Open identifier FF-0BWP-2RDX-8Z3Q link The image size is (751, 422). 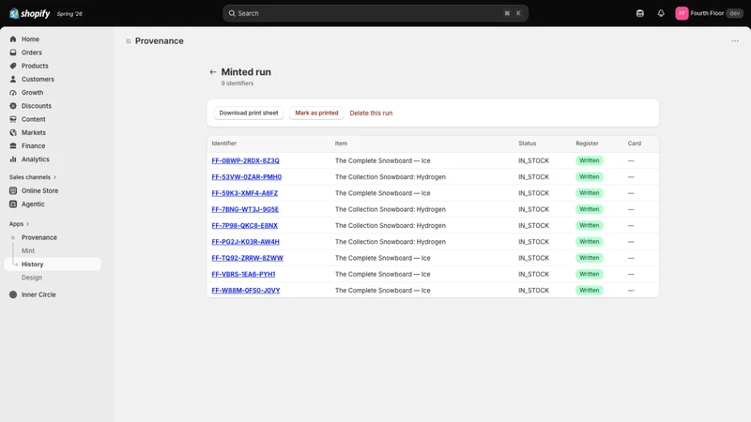click(x=245, y=160)
